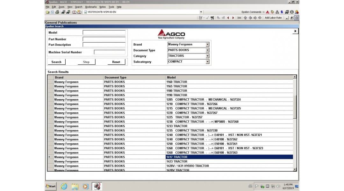Screen dimensions: 344x191
Task: Click the user profile icon at toolbar end
Action: click(x=297, y=12)
